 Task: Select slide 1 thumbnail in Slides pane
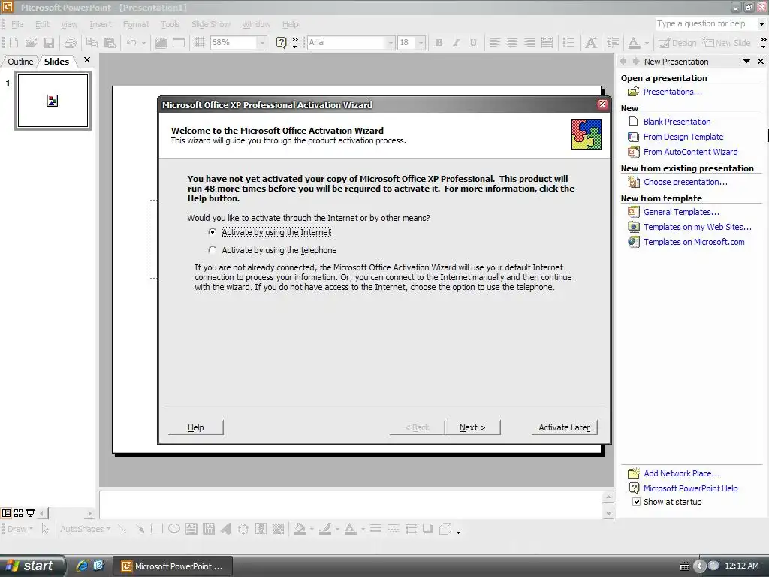pos(53,101)
